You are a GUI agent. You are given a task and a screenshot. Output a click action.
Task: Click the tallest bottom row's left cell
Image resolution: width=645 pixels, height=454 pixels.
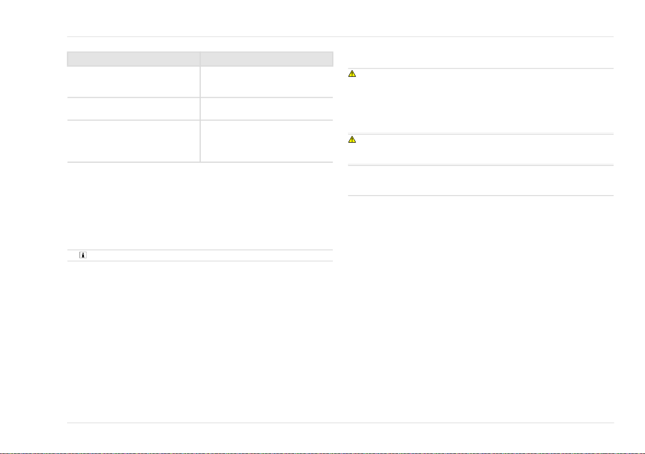[134, 141]
